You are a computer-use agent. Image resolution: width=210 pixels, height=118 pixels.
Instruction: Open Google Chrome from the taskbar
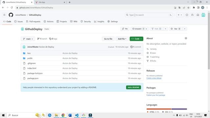[x=63, y=115]
